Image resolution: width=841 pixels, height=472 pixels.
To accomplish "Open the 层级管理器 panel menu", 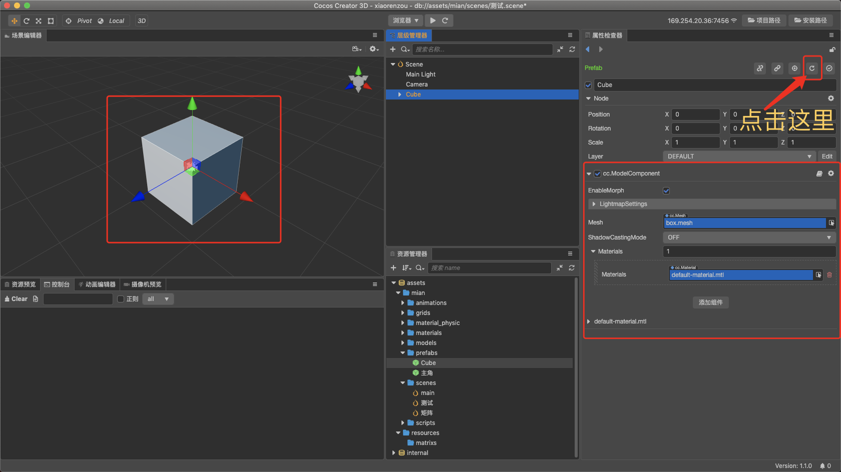I will point(570,35).
